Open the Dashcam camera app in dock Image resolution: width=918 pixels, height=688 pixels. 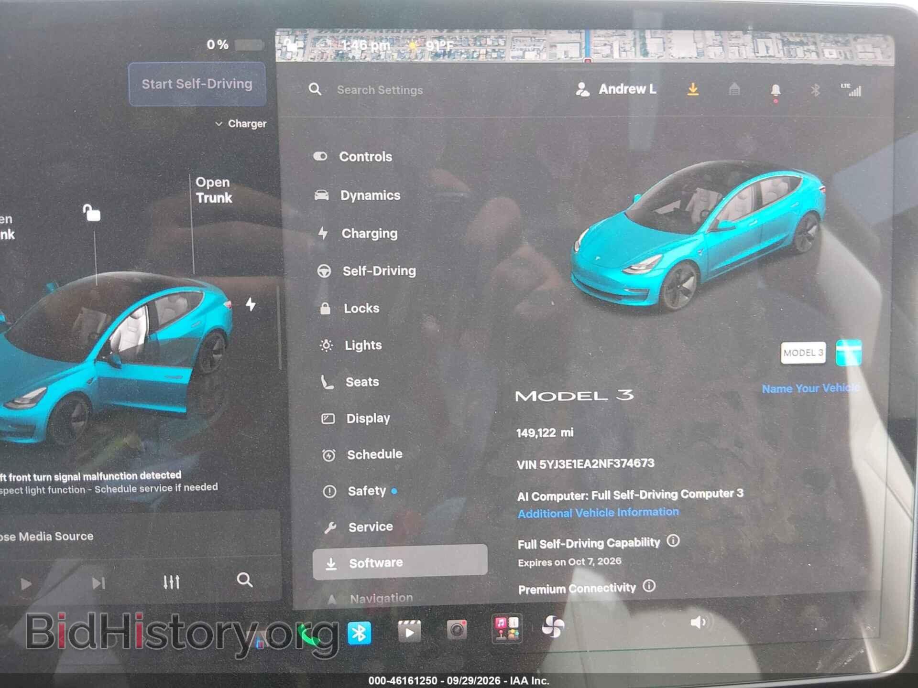457,630
